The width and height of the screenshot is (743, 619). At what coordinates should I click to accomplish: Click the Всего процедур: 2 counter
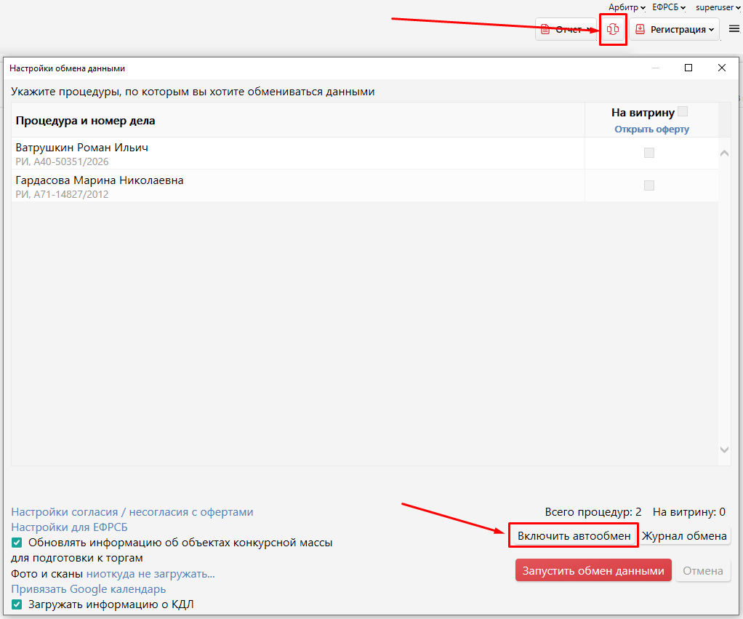[593, 512]
